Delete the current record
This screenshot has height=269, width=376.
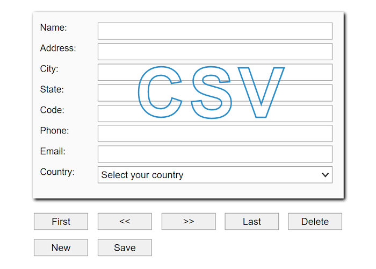[x=315, y=222]
